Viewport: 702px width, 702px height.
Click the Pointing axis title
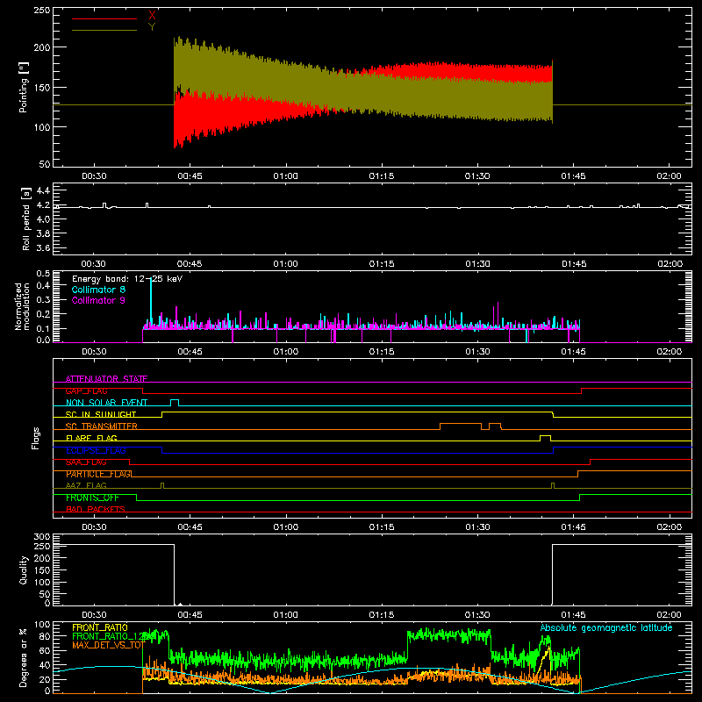pos(24,87)
